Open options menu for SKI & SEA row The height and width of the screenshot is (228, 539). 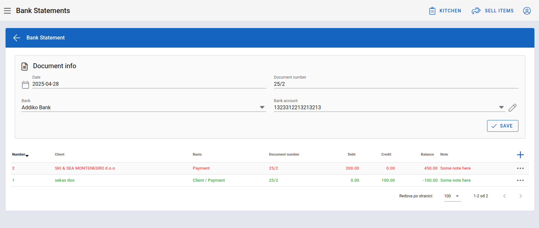pos(520,168)
